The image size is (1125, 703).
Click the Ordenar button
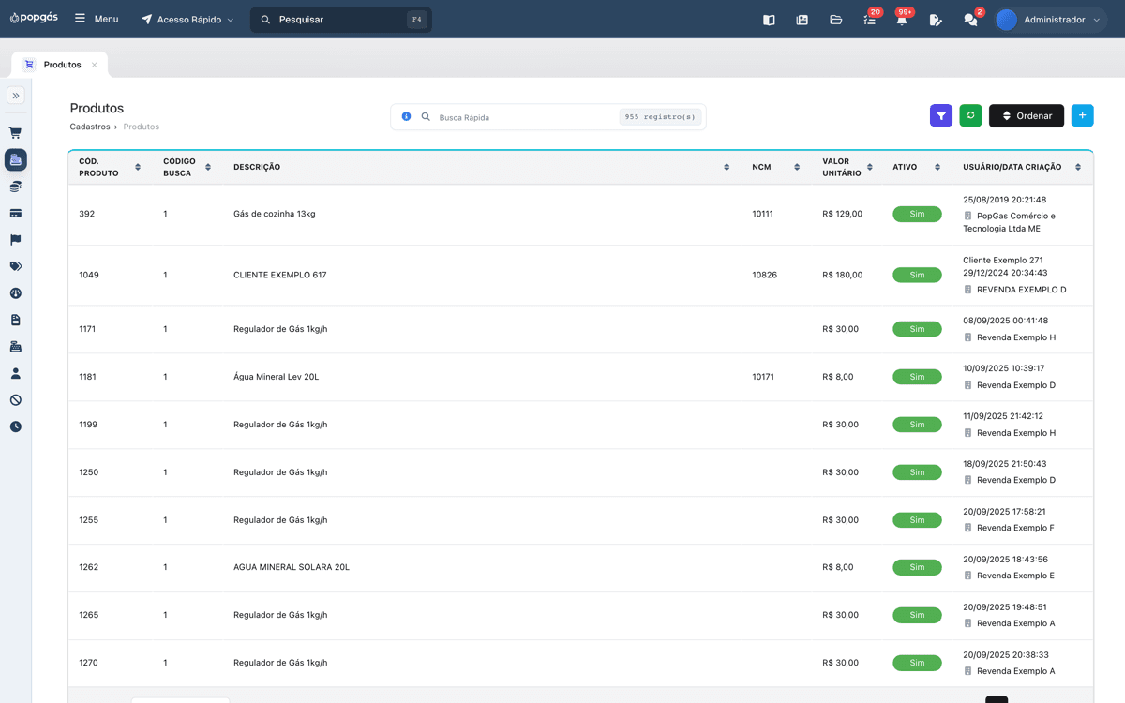[1027, 115]
